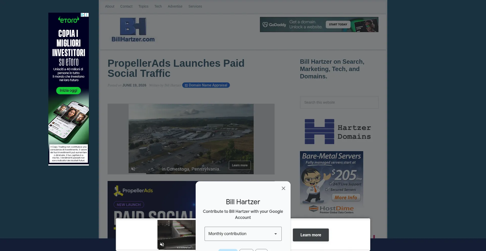The image size is (486, 251).
Task: Click the Written by Bill Hartzer byline
Action: click(x=165, y=85)
